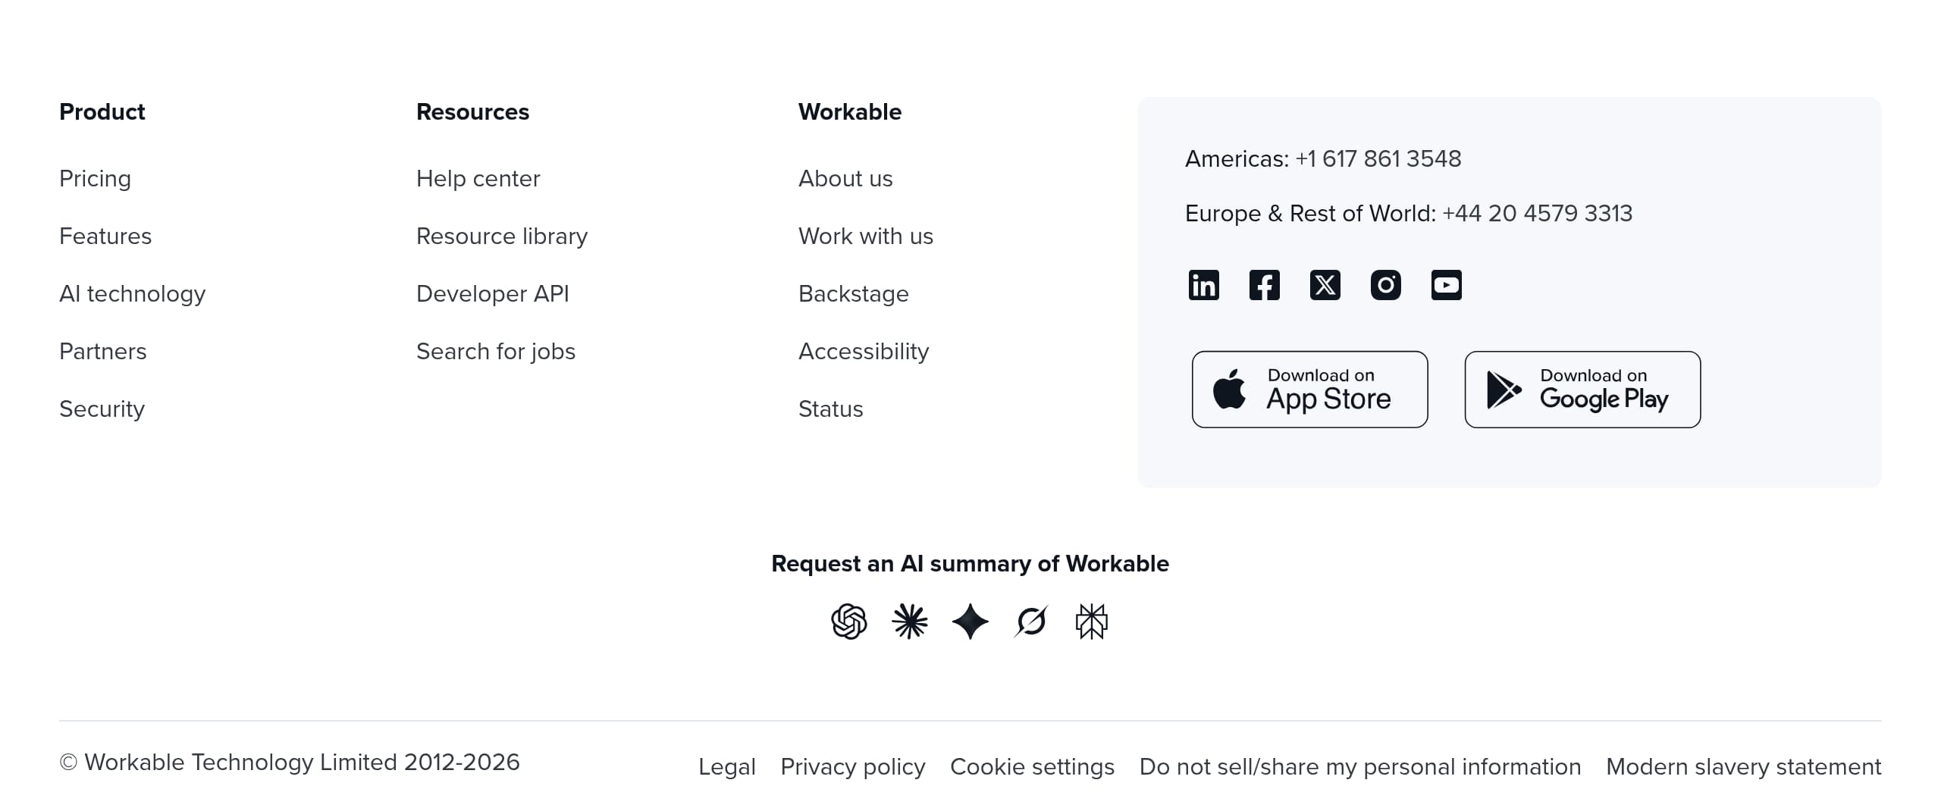Request AI summary via Grok icon
Screen dimensions: 1941x808
(x=1031, y=622)
